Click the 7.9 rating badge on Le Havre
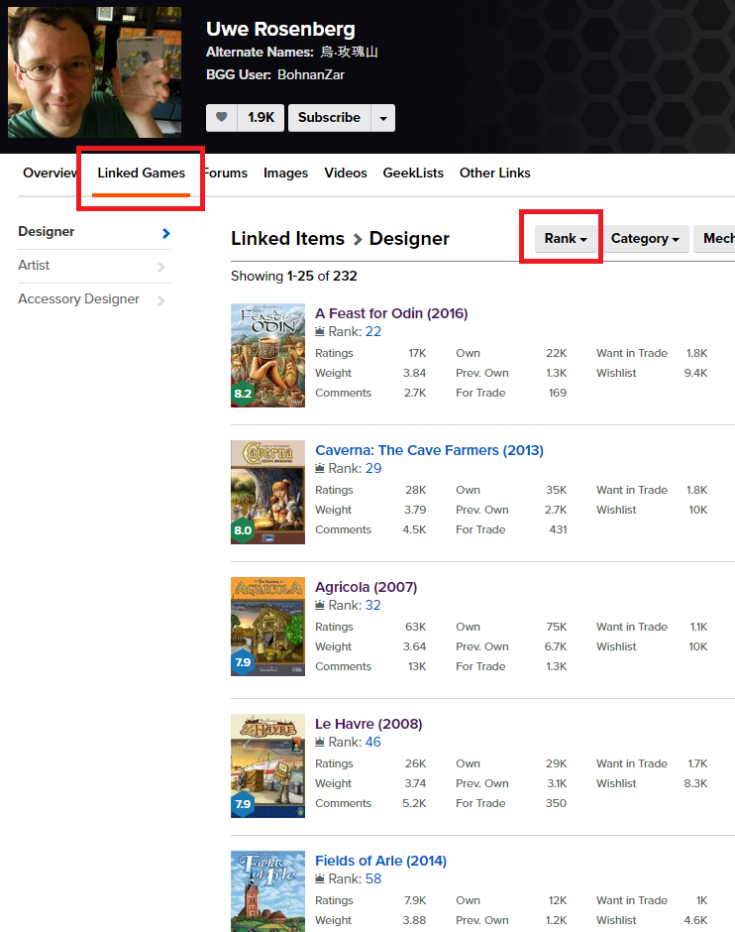Image resolution: width=735 pixels, height=932 pixels. point(243,804)
